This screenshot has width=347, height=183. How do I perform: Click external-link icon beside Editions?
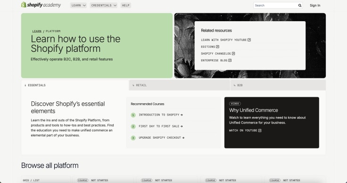(x=217, y=47)
